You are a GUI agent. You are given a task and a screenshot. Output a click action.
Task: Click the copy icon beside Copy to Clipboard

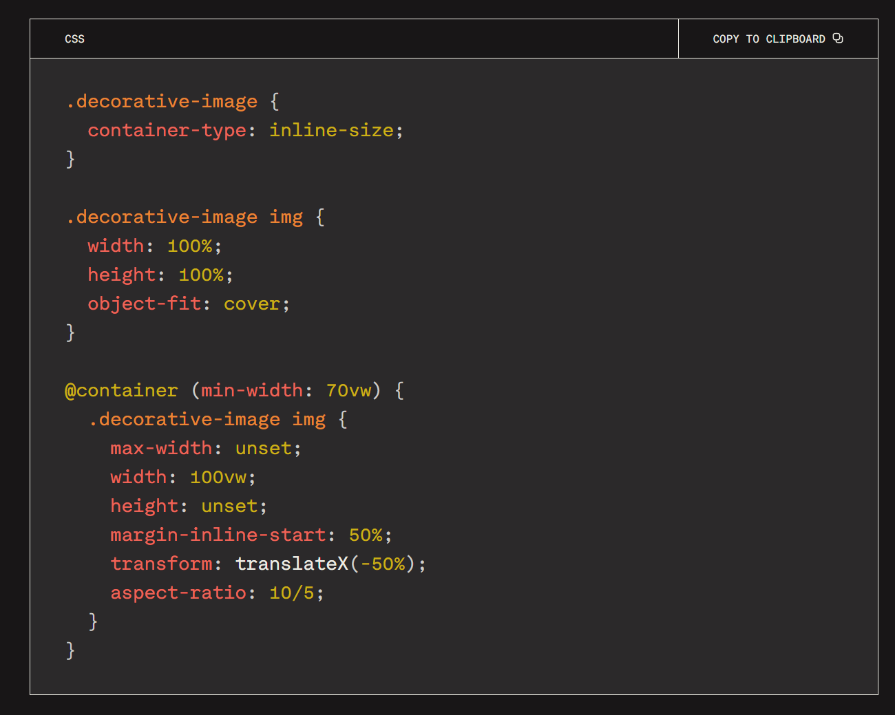[x=838, y=39]
